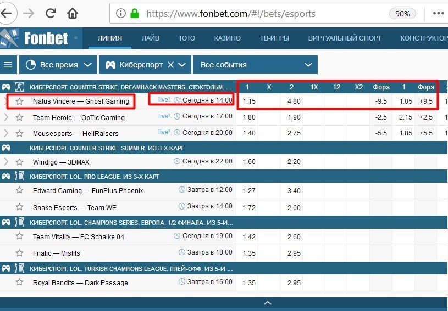Viewport: 448px width, 311px height.
Task: Click gamepad icon in Turkish Champions League header
Action: click(x=6, y=268)
